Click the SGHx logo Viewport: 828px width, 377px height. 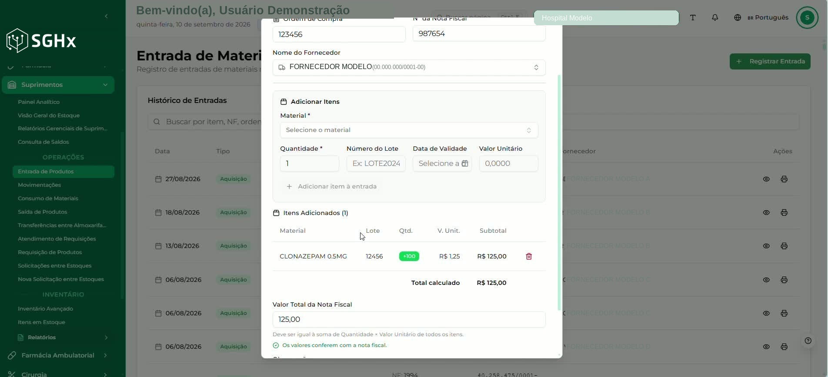pyautogui.click(x=41, y=41)
